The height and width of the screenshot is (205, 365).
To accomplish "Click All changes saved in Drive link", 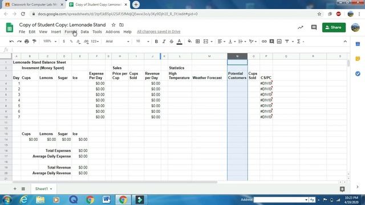I will tap(159, 32).
